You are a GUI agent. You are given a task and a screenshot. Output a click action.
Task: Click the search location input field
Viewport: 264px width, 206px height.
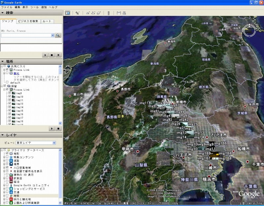click(x=26, y=35)
